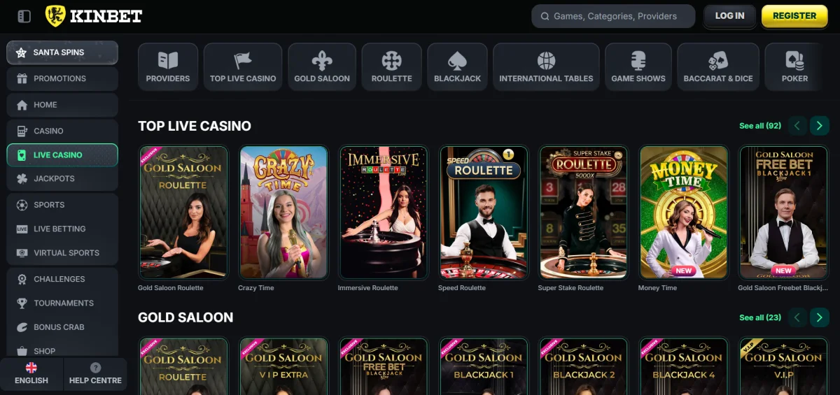
Task: Click the Virtual Sports icon
Action: pyautogui.click(x=22, y=252)
